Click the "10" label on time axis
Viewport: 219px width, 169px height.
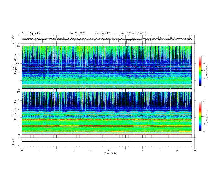[x=194, y=150]
